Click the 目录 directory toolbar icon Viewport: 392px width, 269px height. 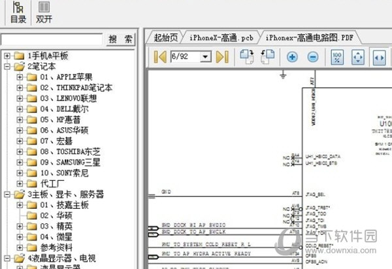(x=18, y=12)
